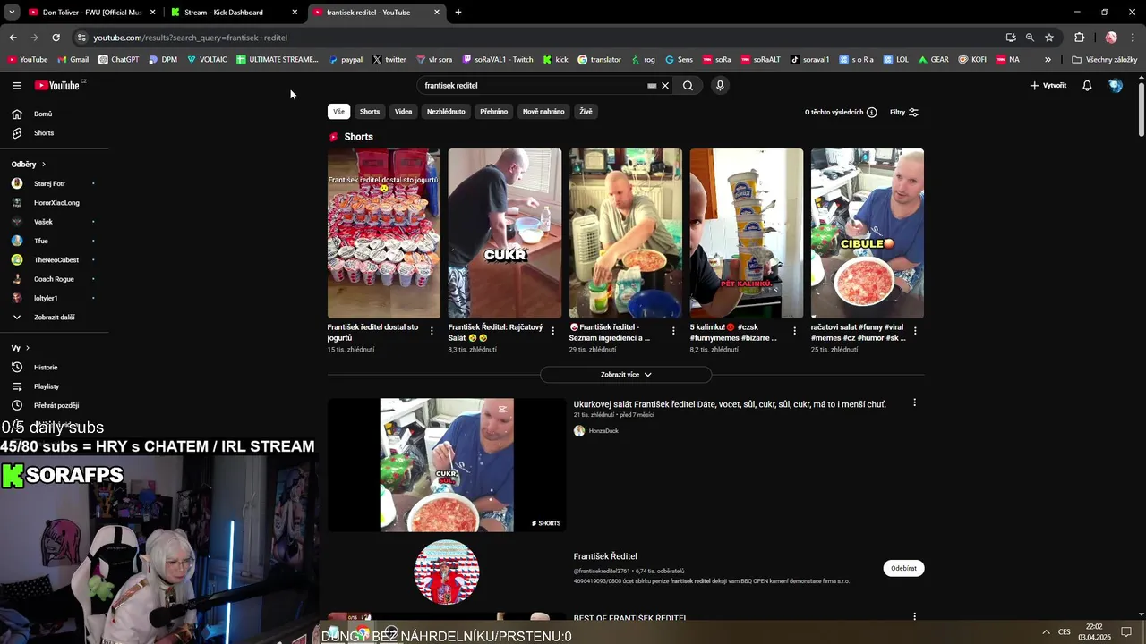Open a new browser tab
1146x644 pixels.
pyautogui.click(x=458, y=13)
